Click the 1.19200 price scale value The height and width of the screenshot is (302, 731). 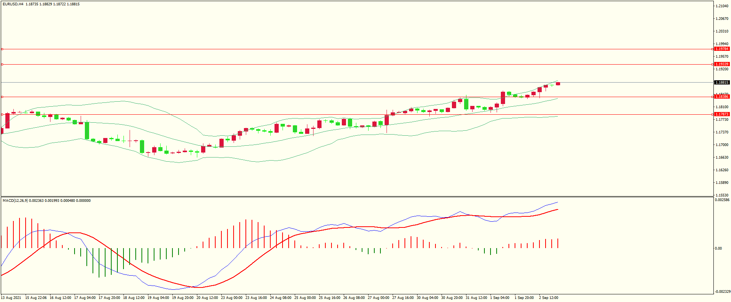pos(722,69)
